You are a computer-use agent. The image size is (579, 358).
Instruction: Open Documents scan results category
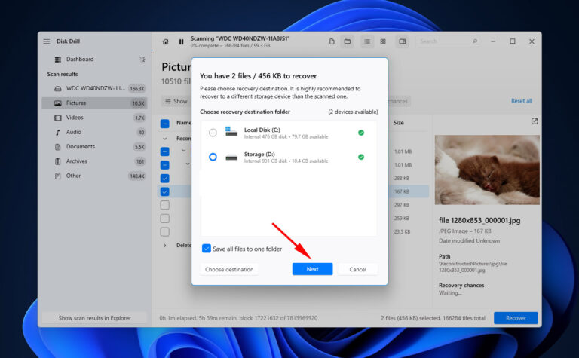[80, 146]
